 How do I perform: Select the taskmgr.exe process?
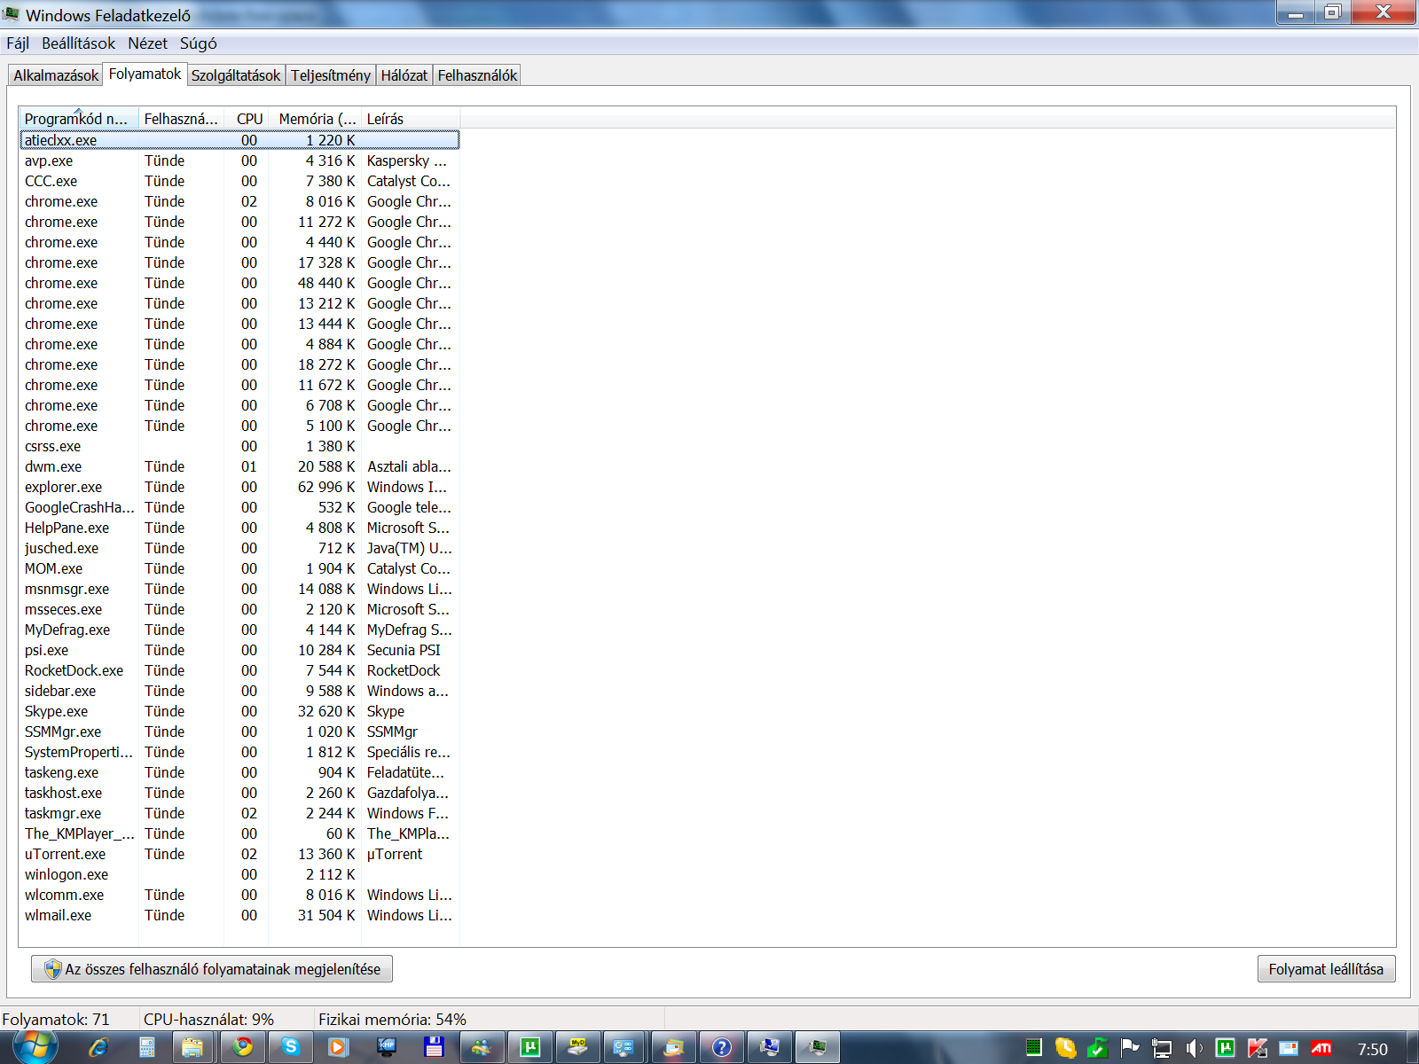tap(239, 813)
